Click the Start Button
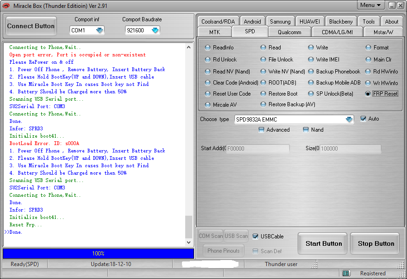Viewport: 407px width, 279px height. 323,243
